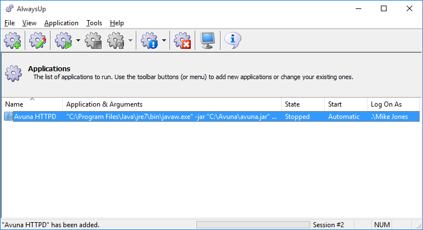Click the .\Mike Jones cell

[389, 117]
